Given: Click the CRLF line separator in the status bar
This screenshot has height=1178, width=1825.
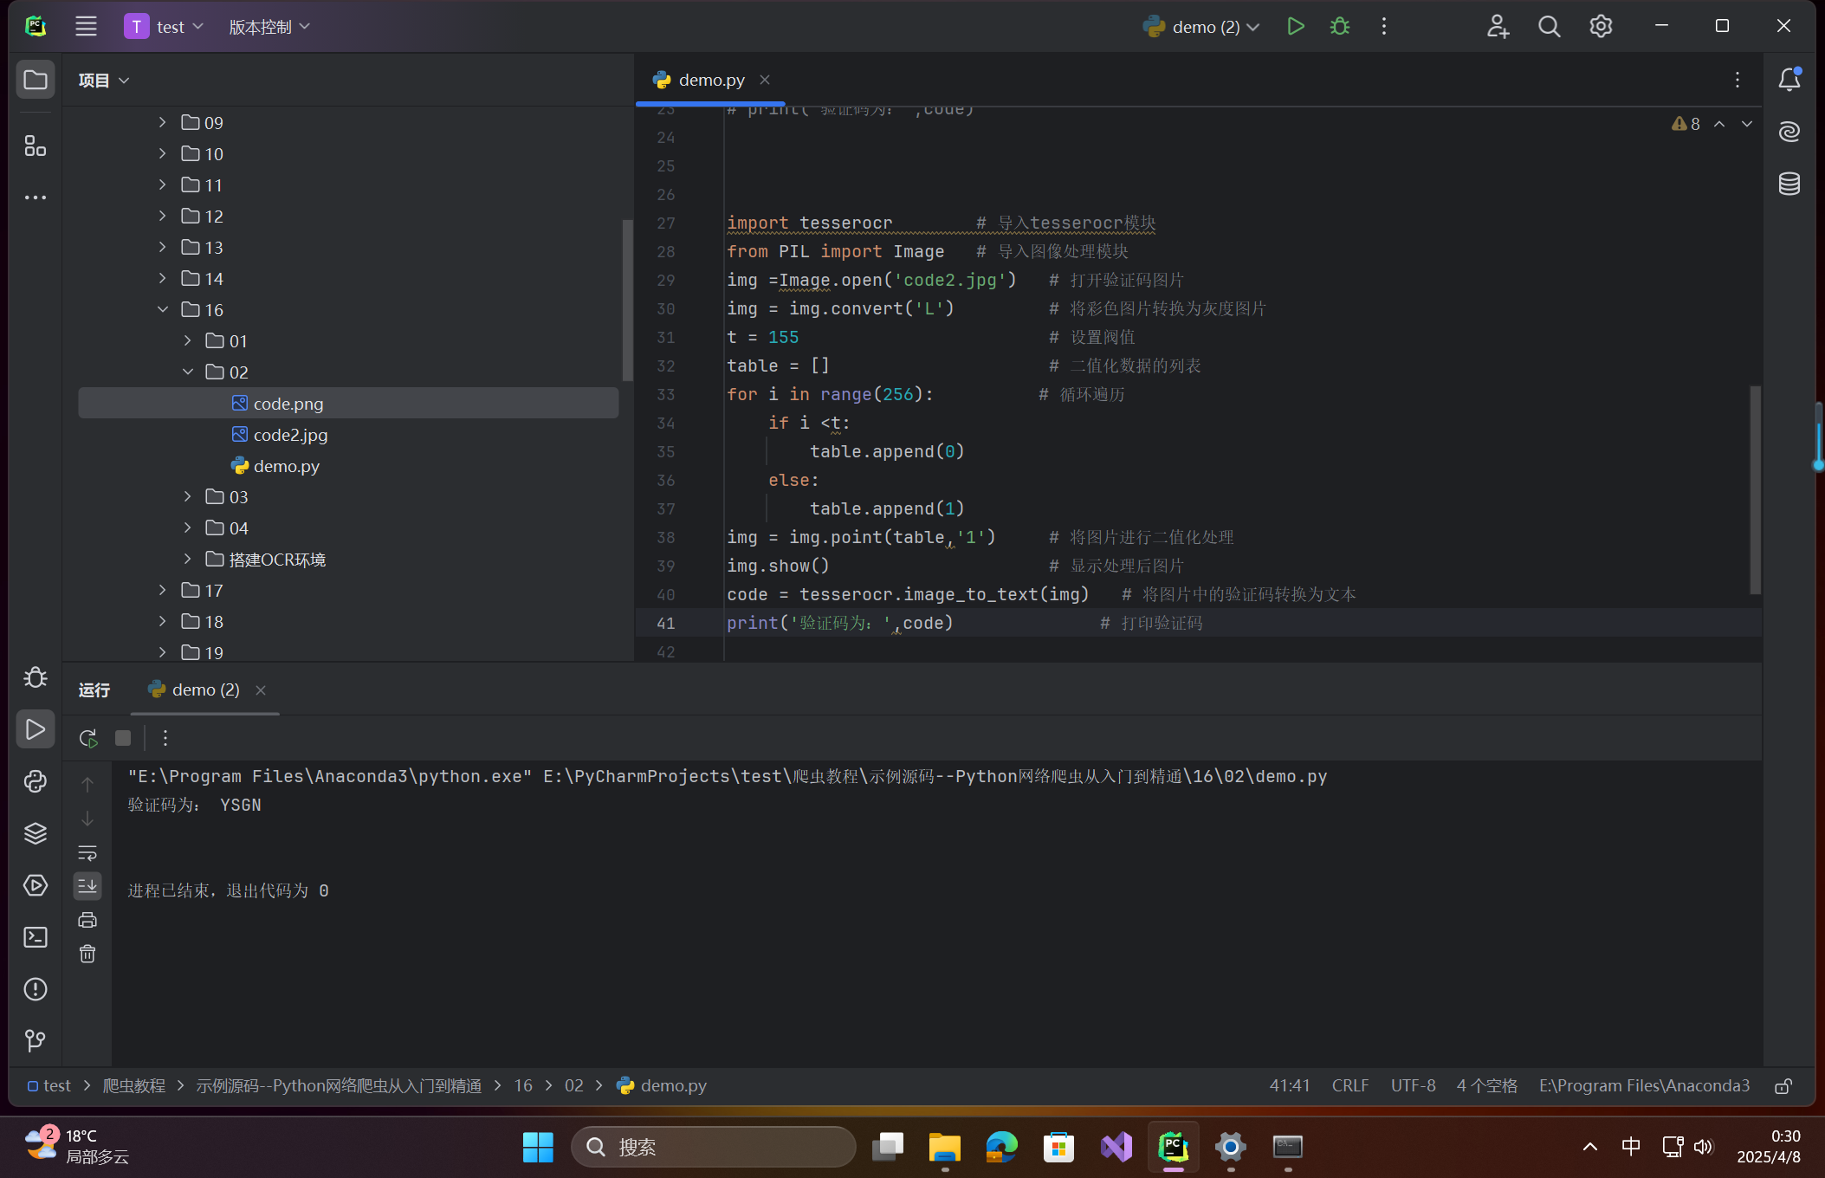Looking at the screenshot, I should [x=1349, y=1086].
